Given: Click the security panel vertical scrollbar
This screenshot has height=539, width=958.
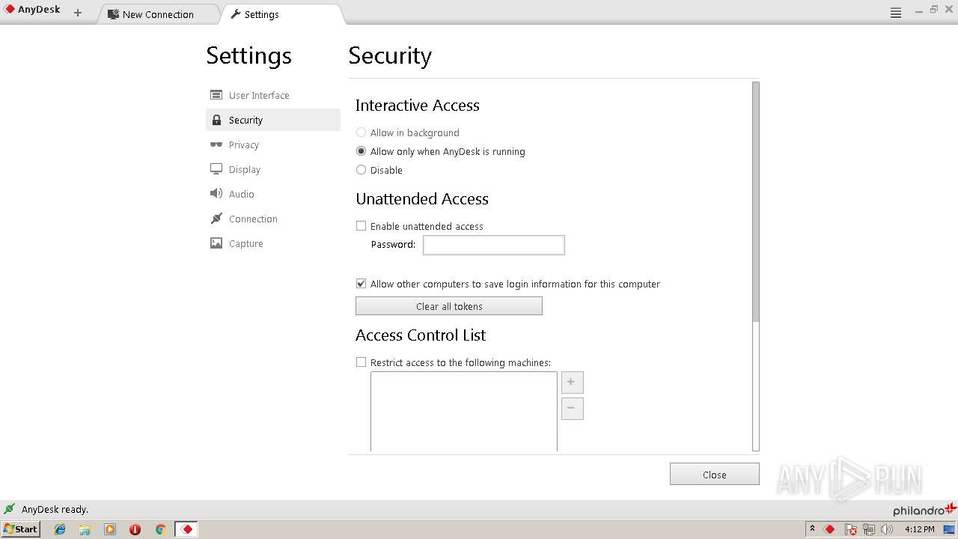Looking at the screenshot, I should pyautogui.click(x=756, y=202).
